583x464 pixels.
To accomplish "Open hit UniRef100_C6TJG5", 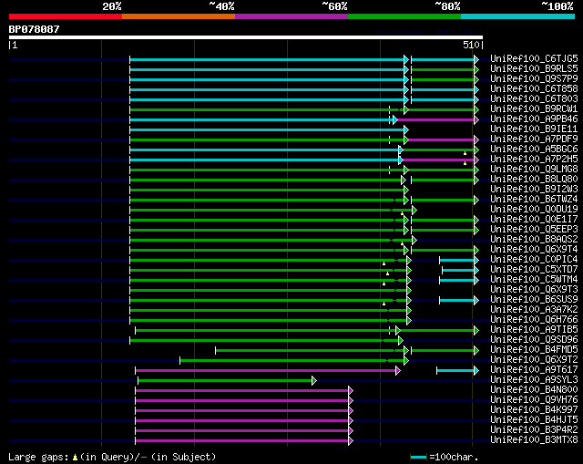I will point(534,58).
